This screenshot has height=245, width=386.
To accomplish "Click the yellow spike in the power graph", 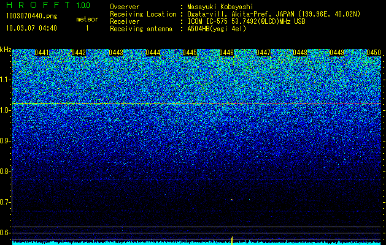I will tap(232, 241).
